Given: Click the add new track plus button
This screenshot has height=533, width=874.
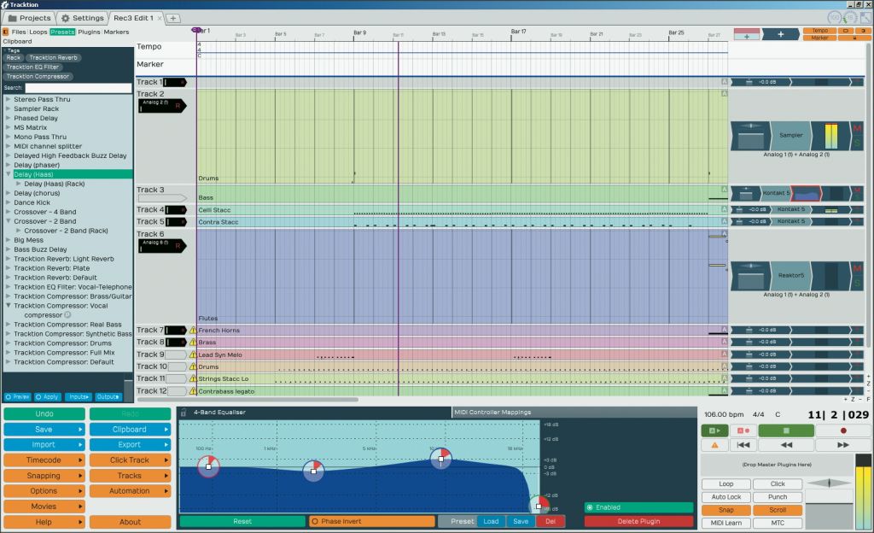Looking at the screenshot, I should pyautogui.click(x=746, y=34).
